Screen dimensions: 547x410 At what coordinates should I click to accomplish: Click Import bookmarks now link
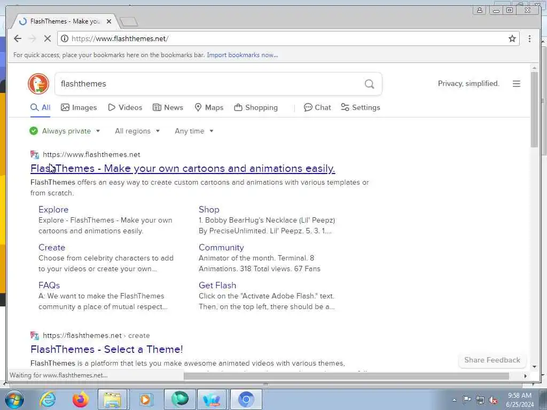click(243, 55)
